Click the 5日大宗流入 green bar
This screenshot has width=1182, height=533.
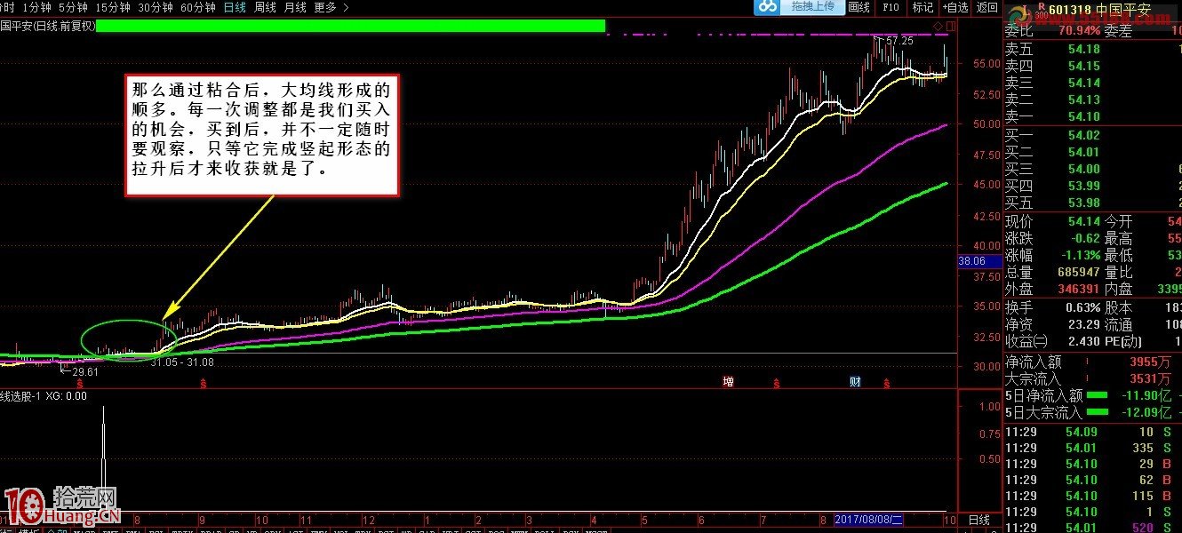(x=1098, y=412)
